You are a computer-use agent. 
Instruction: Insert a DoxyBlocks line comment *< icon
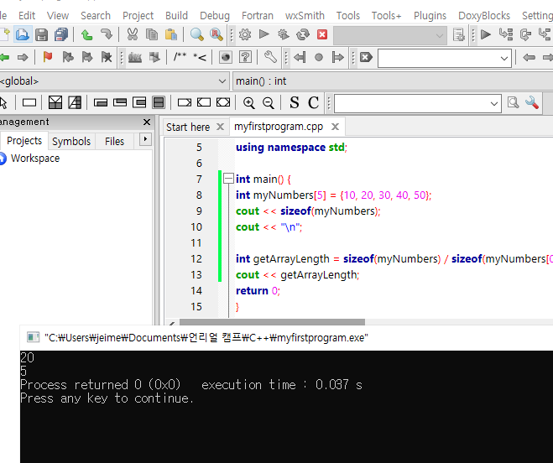pyautogui.click(x=200, y=57)
